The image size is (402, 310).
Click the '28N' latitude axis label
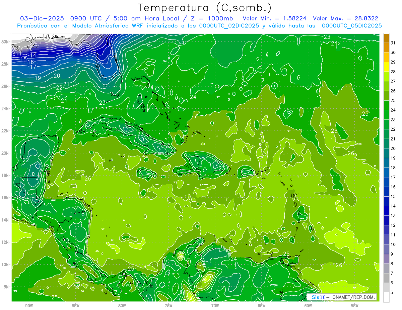[6, 64]
